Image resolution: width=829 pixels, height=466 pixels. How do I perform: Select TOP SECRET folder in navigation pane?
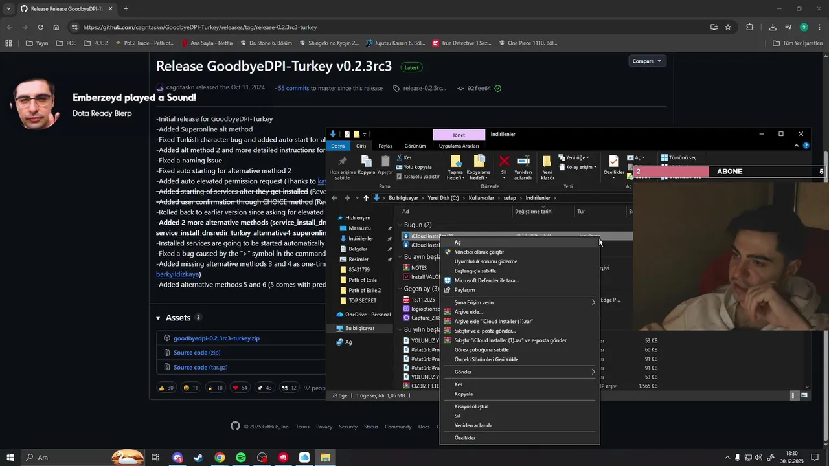pos(363,300)
